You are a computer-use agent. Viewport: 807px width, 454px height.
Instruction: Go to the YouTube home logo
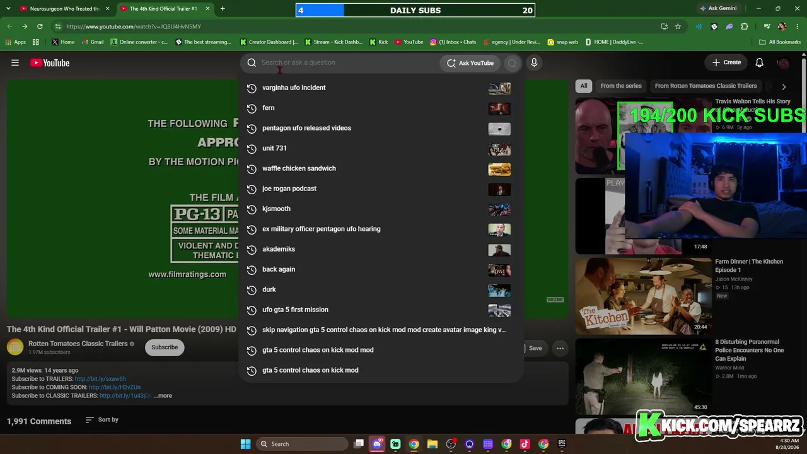[x=50, y=62]
